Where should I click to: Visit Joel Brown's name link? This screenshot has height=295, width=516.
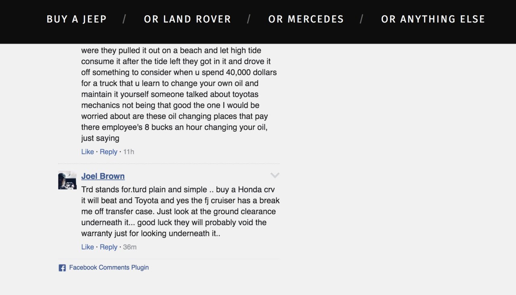(103, 176)
